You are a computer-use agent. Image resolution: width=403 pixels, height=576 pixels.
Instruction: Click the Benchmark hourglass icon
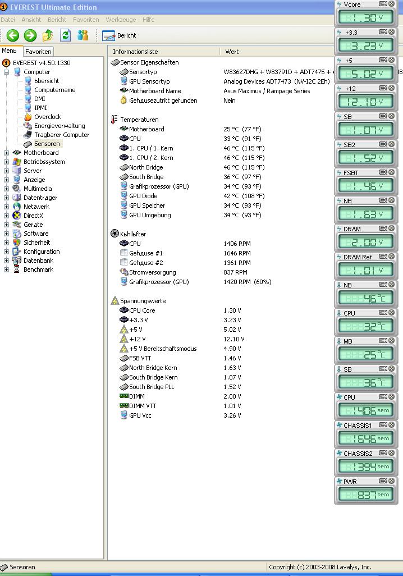click(16, 269)
